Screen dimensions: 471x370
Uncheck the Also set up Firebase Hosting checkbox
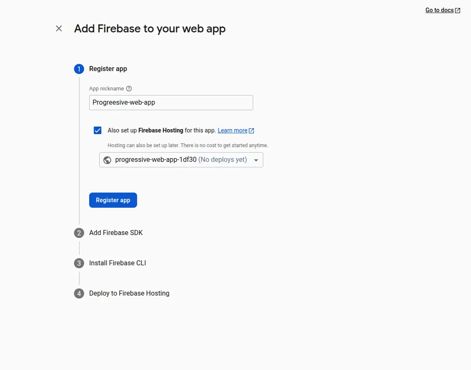(x=97, y=130)
